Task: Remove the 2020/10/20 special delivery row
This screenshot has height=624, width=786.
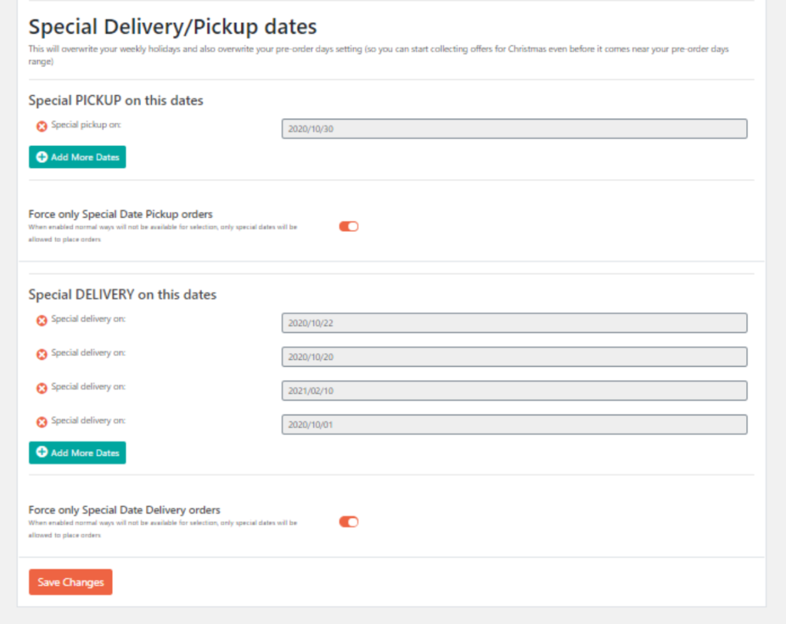Action: pyautogui.click(x=42, y=355)
